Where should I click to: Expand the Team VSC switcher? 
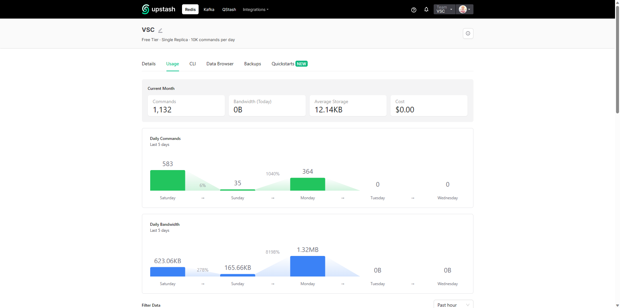coord(444,9)
